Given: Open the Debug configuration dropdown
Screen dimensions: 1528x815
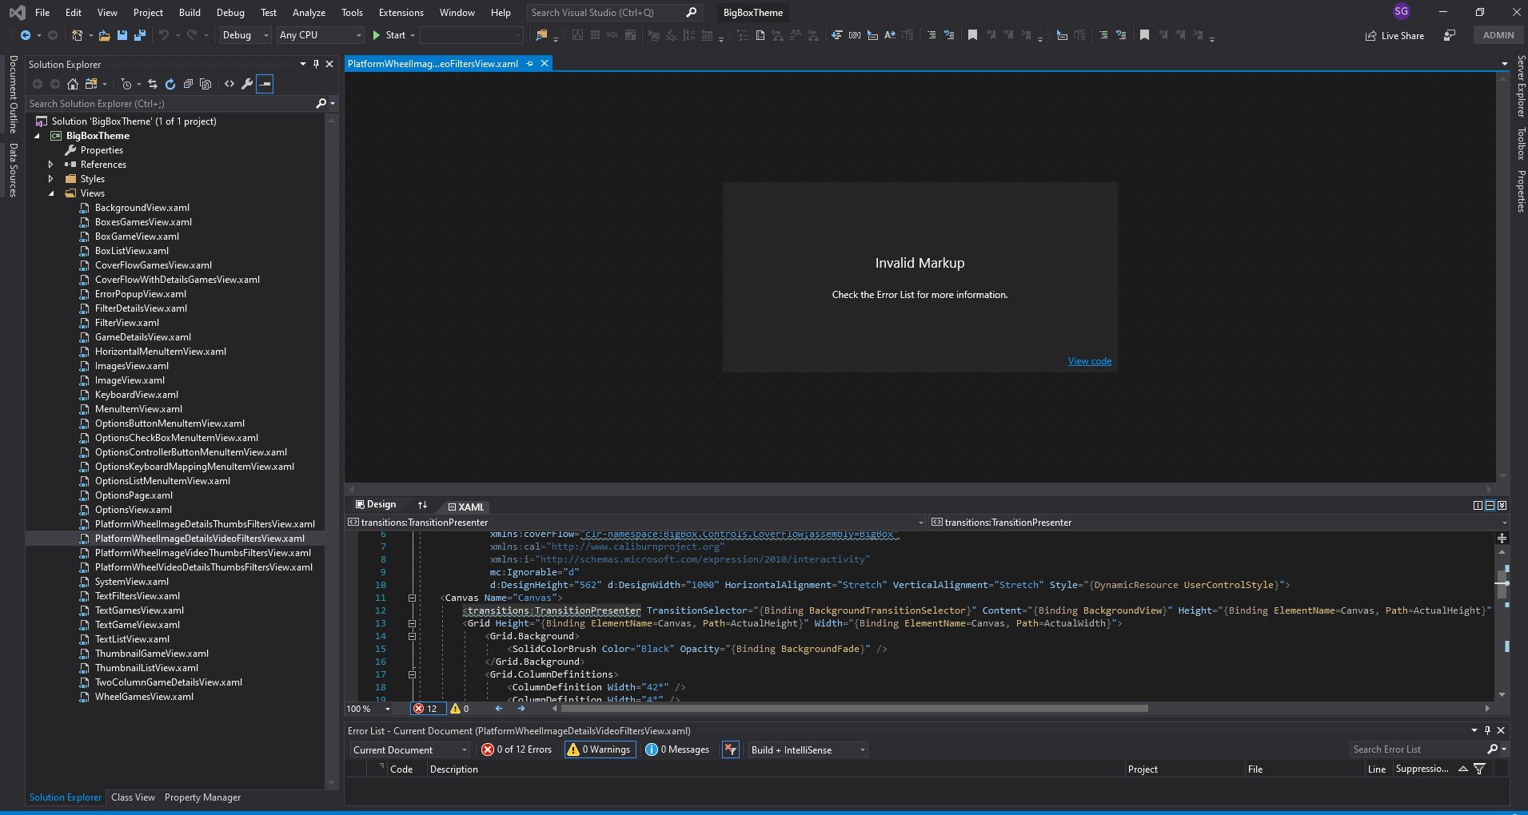Looking at the screenshot, I should tap(245, 35).
